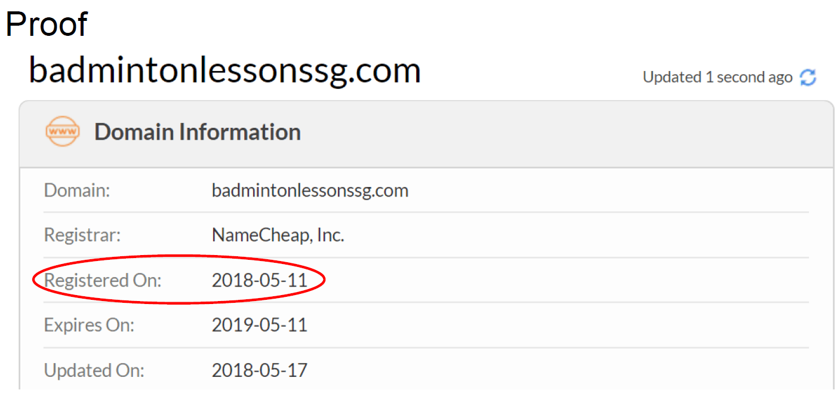837x396 pixels.
Task: Click the 'Registered On:' label
Action: pyautogui.click(x=103, y=280)
